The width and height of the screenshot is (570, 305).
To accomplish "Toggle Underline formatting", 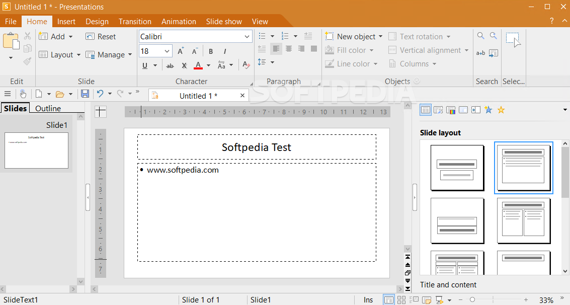I will pos(145,66).
